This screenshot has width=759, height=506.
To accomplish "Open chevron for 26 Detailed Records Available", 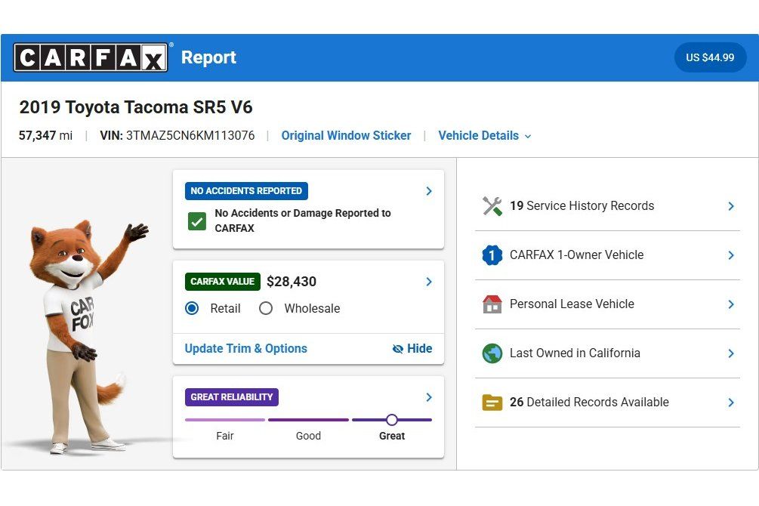I will [x=731, y=403].
